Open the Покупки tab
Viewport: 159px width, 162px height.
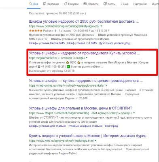point(71,4)
